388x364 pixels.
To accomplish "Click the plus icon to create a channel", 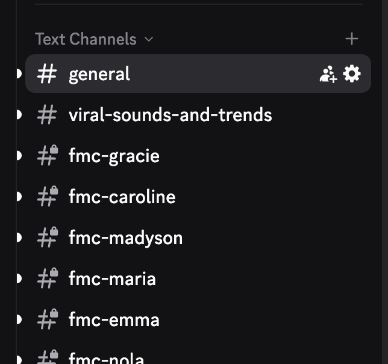I will [352, 39].
